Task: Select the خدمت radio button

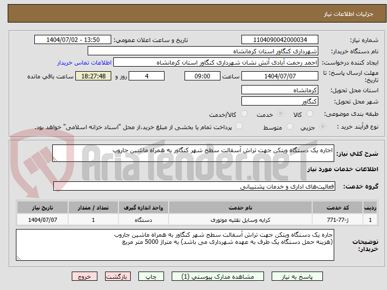Action: tap(280, 114)
